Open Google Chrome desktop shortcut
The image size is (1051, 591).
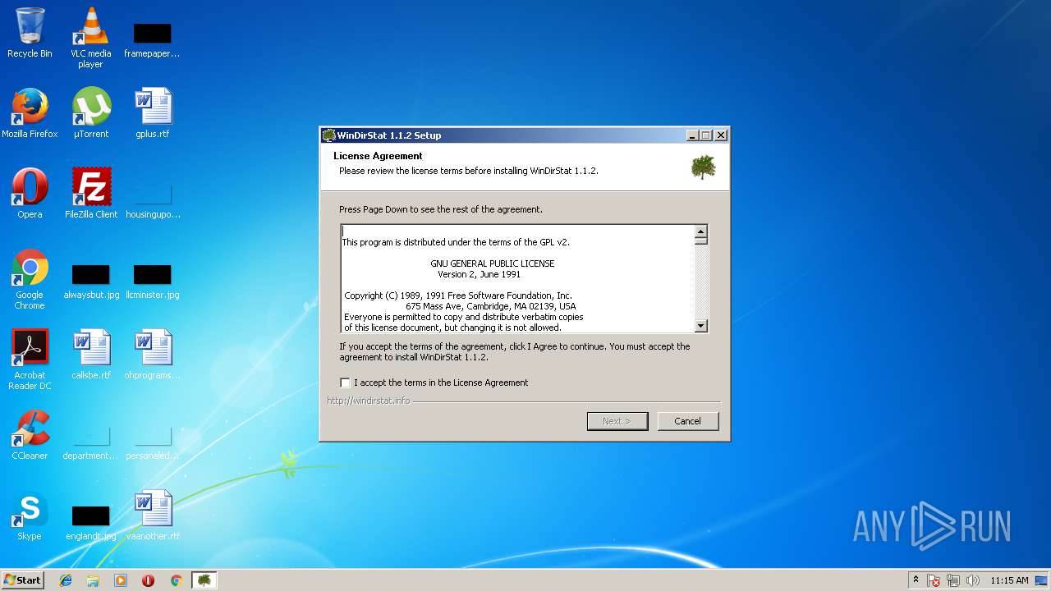pyautogui.click(x=30, y=279)
